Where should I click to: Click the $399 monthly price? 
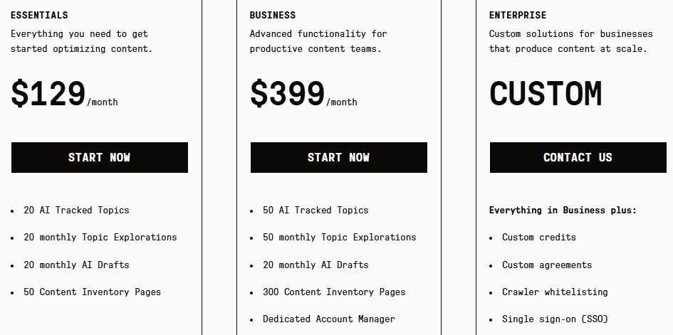tap(288, 94)
